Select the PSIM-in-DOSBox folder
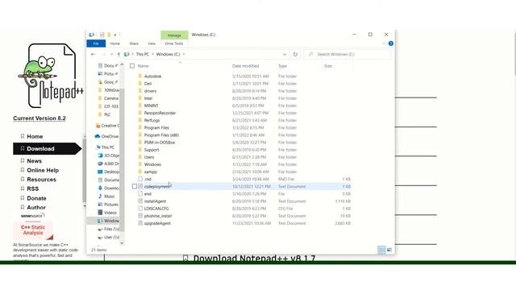This screenshot has height=290, width=516. click(160, 143)
